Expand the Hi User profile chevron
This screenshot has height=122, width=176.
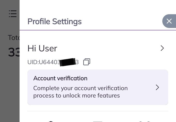tap(162, 48)
